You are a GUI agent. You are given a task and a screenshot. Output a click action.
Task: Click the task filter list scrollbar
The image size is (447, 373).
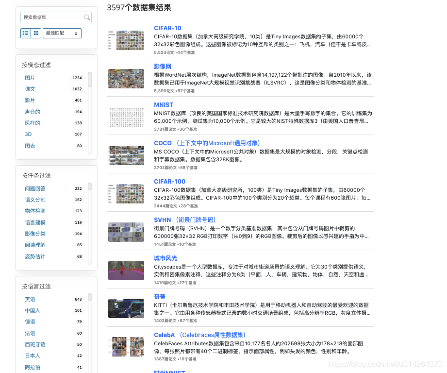90,186
